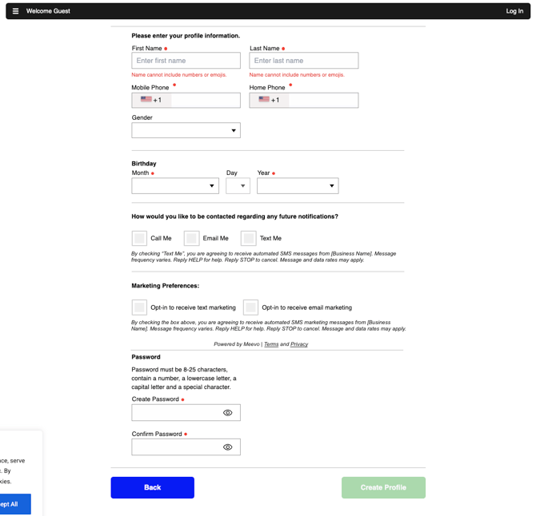Open the birthday Day dropdown
536x516 pixels.
(238, 185)
